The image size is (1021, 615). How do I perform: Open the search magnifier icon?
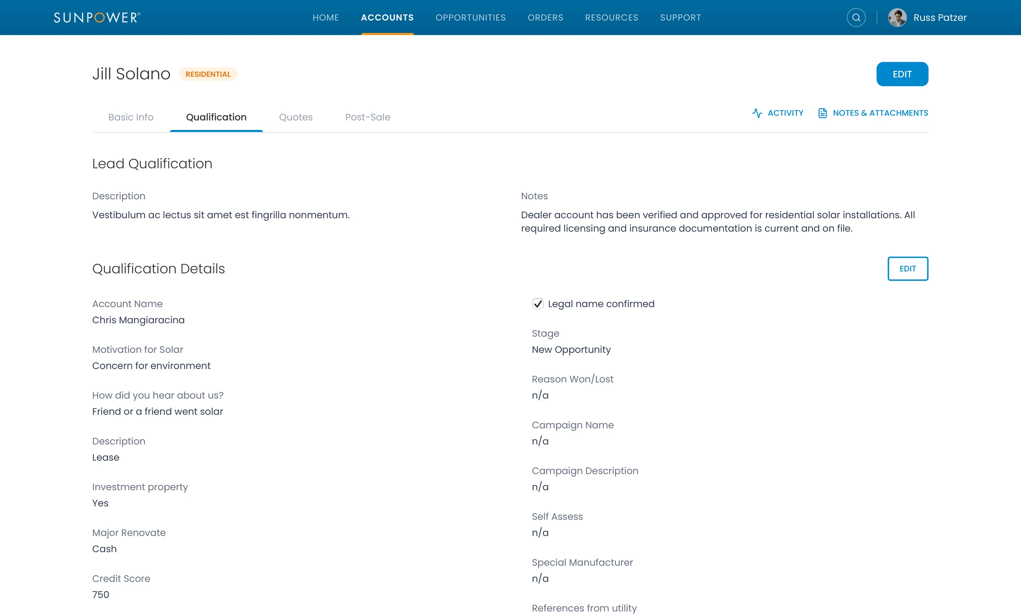coord(856,18)
